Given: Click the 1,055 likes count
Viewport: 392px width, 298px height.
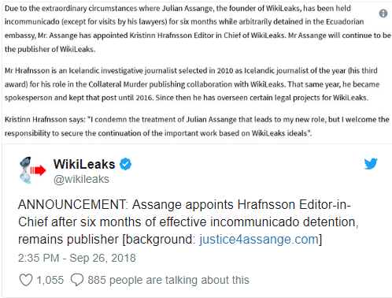Looking at the screenshot, I should tap(50, 280).
